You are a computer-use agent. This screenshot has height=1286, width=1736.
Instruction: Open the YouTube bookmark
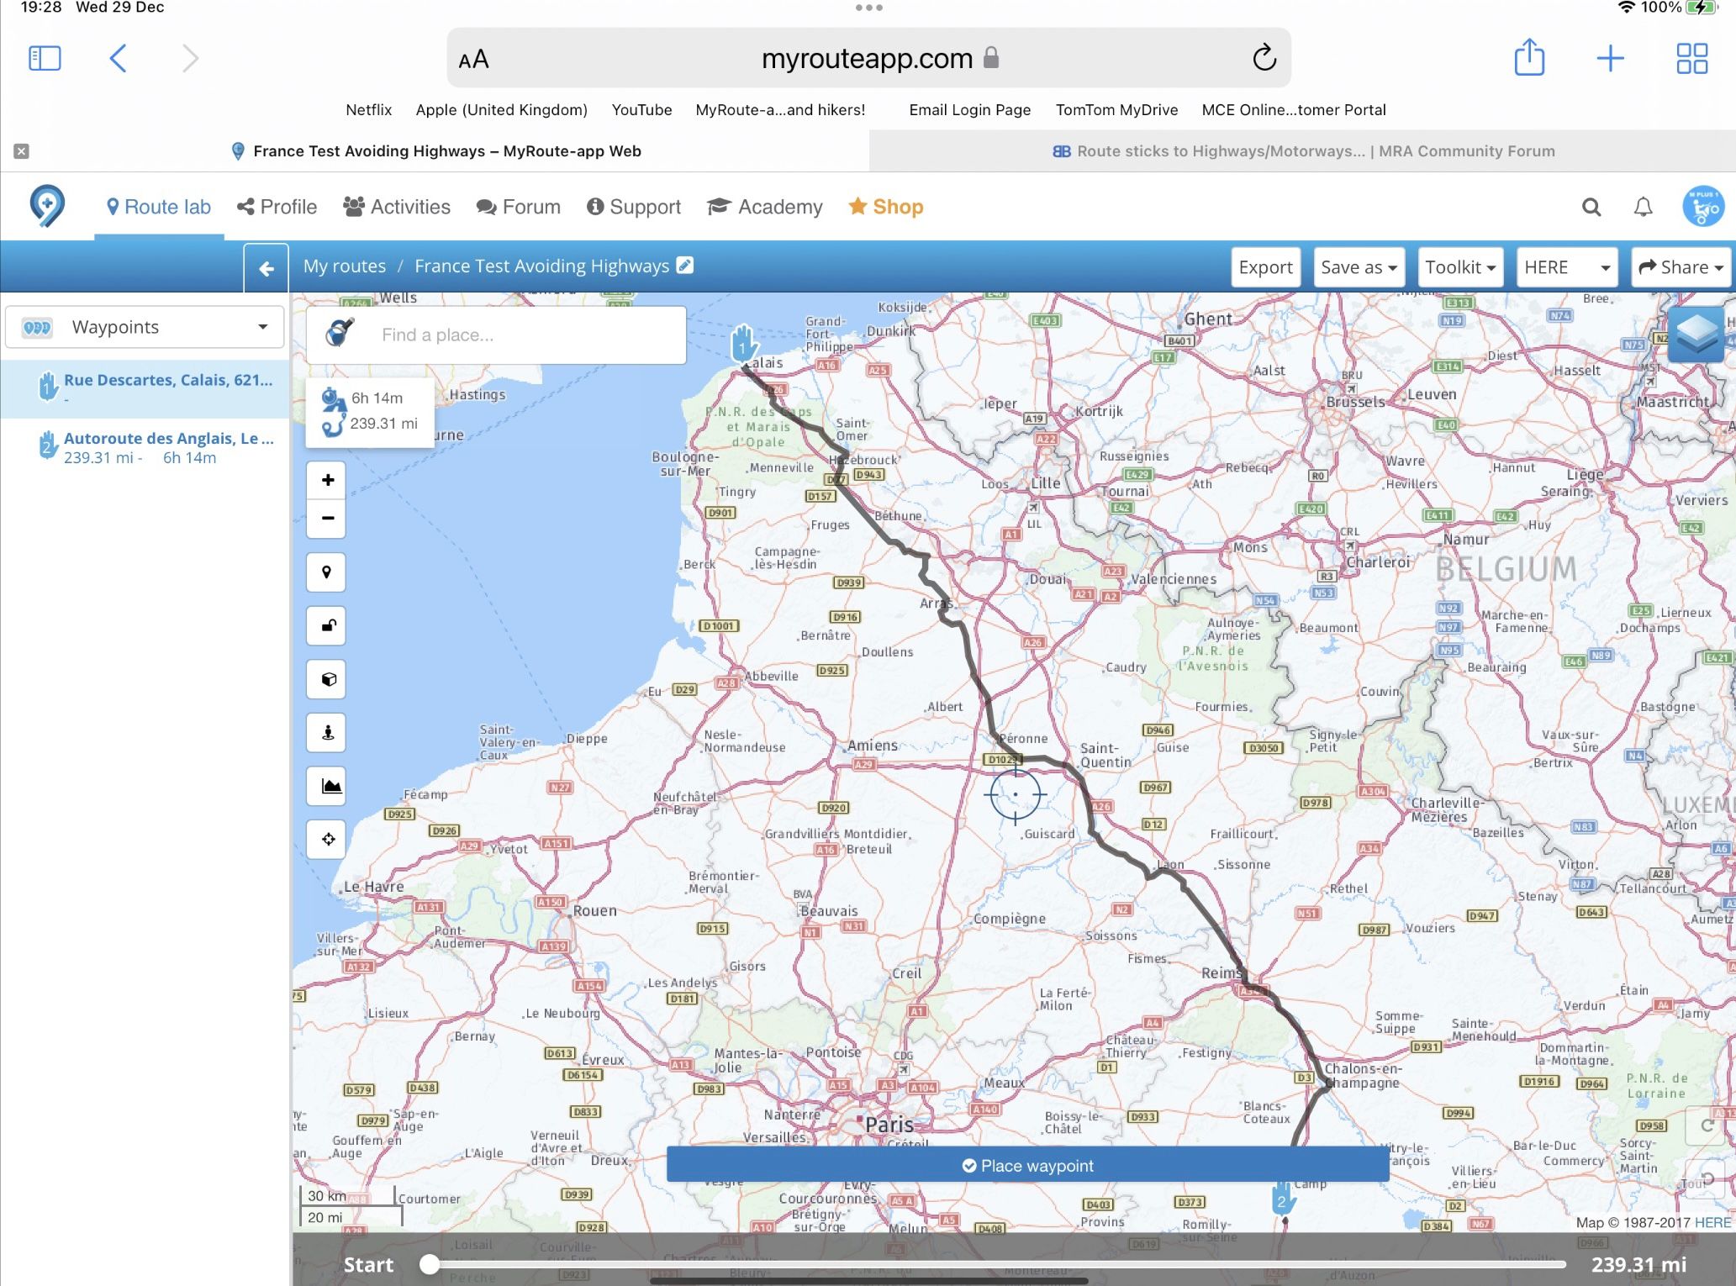(x=641, y=110)
